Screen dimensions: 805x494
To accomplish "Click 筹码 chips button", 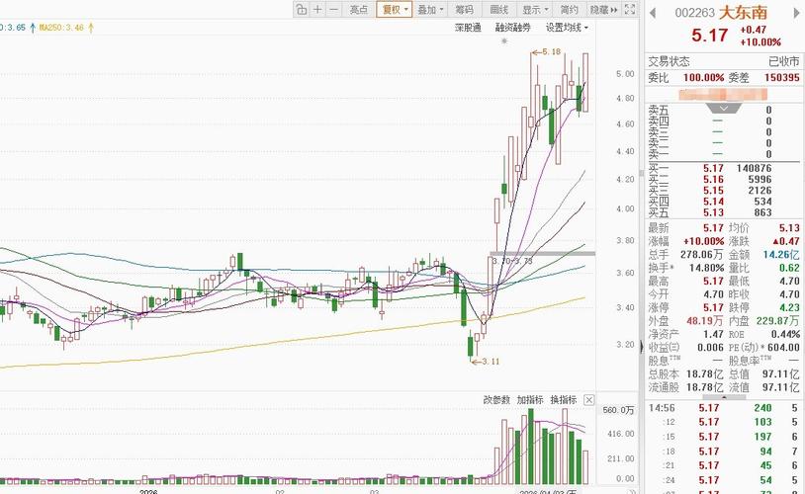I will pyautogui.click(x=465, y=9).
